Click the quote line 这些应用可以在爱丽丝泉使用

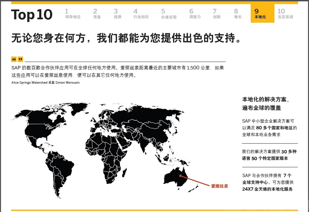pos(74,75)
